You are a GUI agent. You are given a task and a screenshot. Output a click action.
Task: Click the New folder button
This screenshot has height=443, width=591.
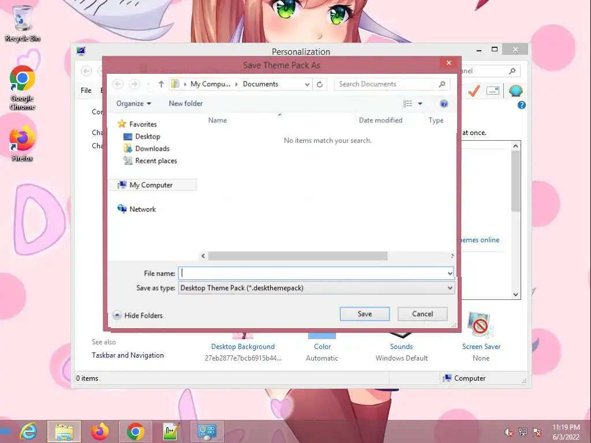pos(185,104)
